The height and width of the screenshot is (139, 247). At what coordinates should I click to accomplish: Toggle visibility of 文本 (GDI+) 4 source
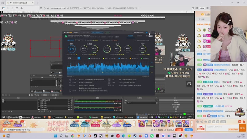pos(69,102)
